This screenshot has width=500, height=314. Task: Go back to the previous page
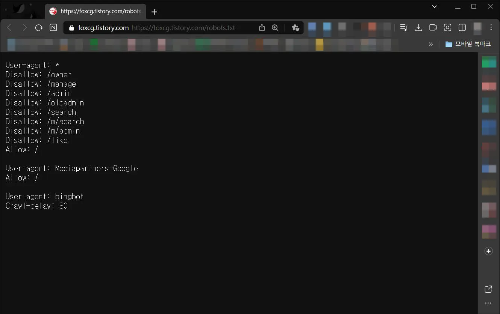click(x=10, y=28)
